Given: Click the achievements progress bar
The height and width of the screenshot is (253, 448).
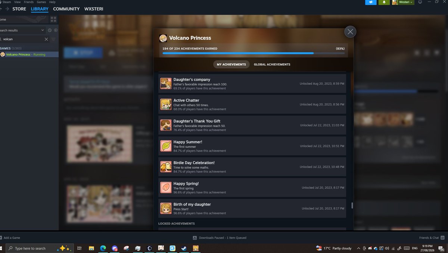Looking at the screenshot, I should 253,53.
